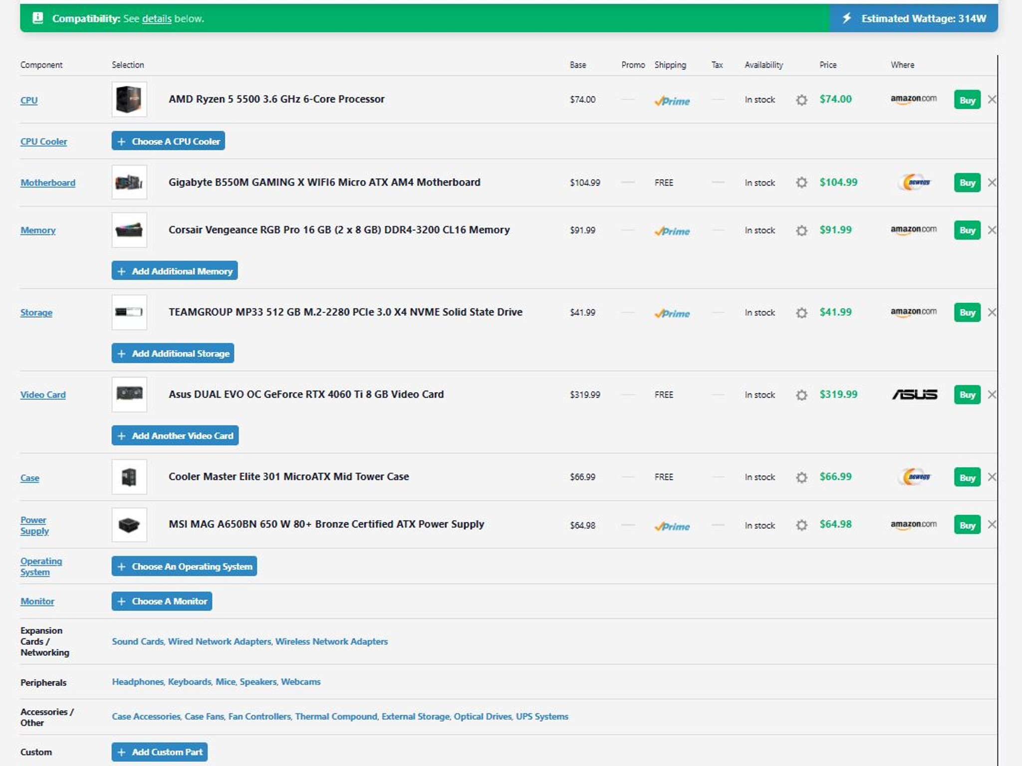
Task: Remove the Asus RTX 4060 Ti with X
Action: (x=992, y=394)
